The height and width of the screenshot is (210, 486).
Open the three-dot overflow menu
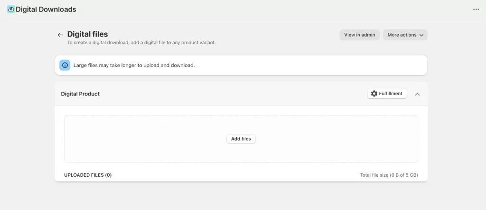point(476,10)
